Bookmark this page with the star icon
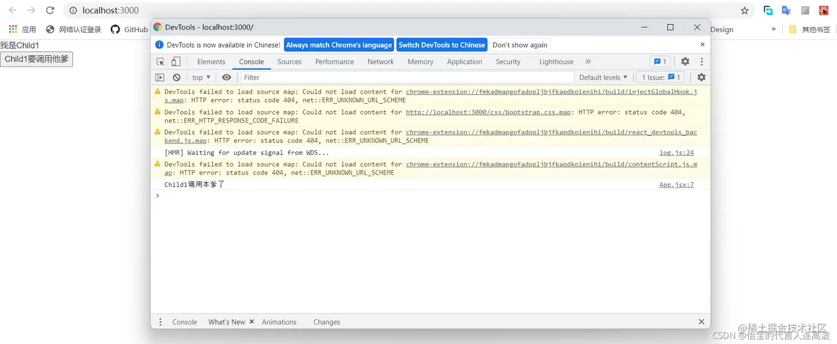This screenshot has height=344, width=837. [745, 11]
